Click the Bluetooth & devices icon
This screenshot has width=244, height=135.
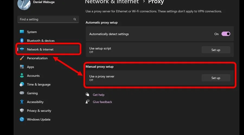(x=22, y=40)
